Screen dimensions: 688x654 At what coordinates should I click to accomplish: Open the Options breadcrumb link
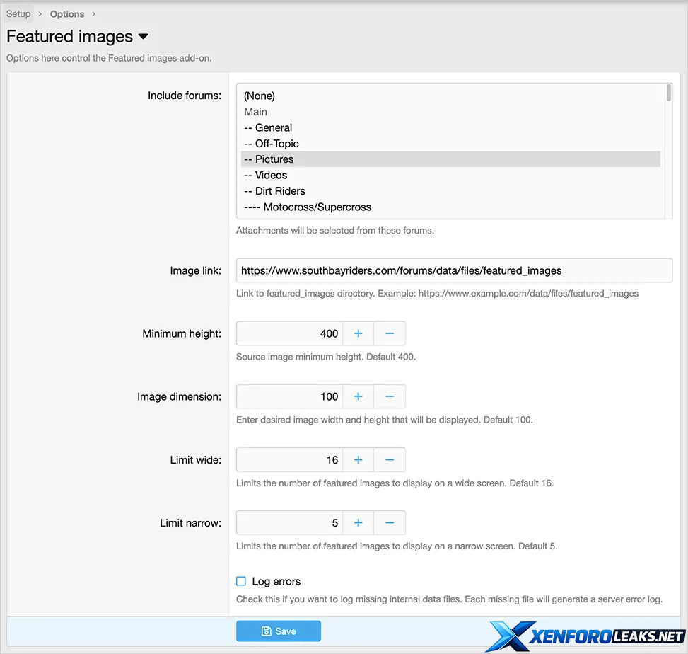point(67,14)
